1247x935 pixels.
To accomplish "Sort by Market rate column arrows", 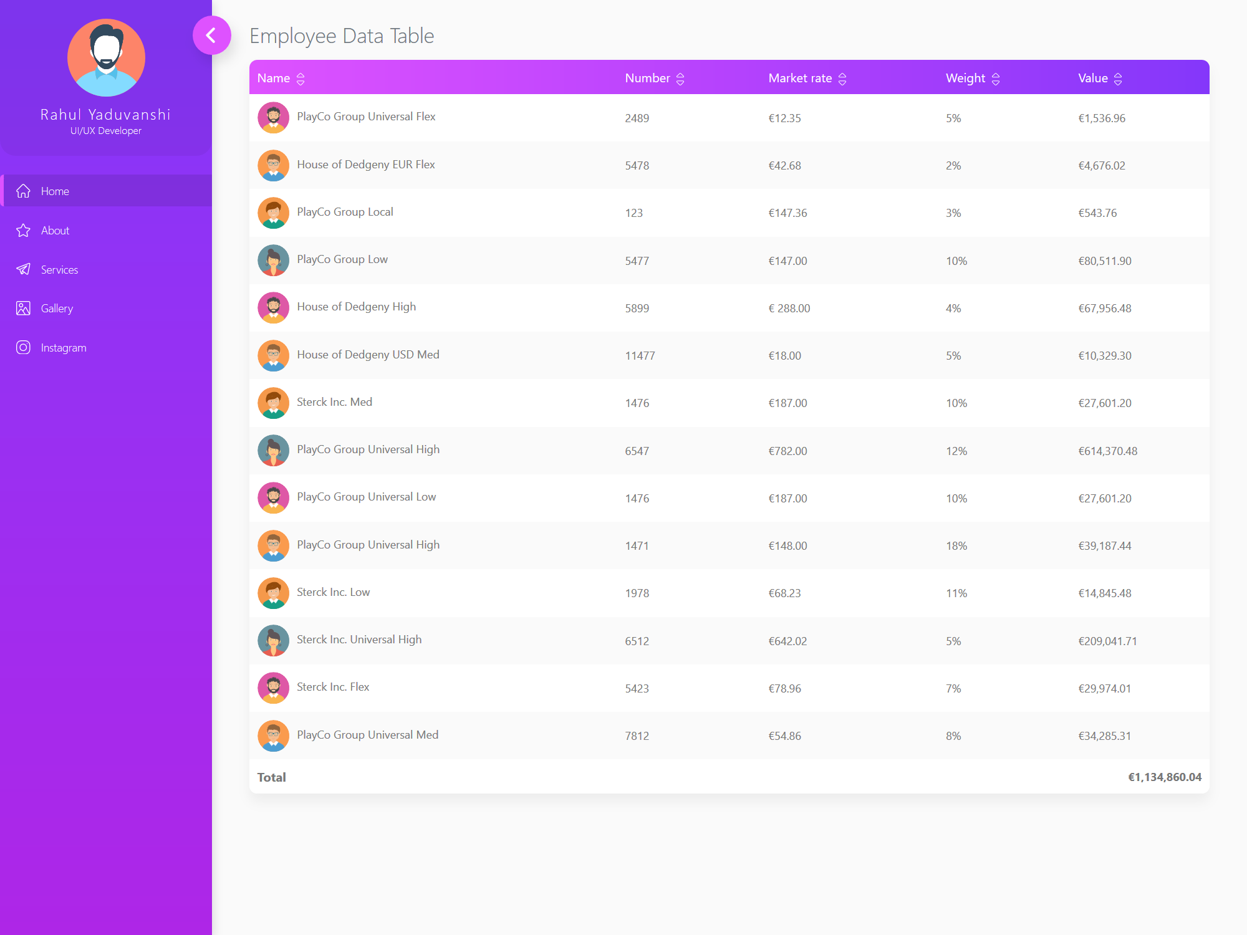I will pos(842,79).
